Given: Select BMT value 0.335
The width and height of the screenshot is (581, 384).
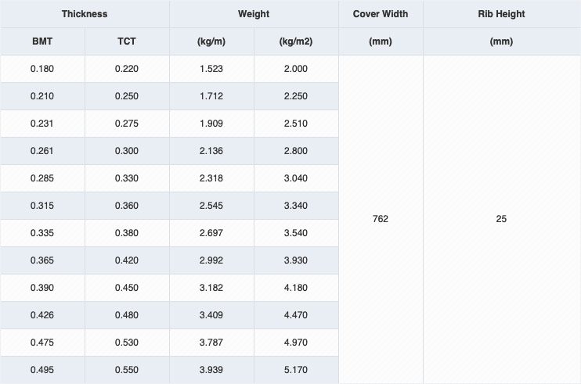Looking at the screenshot, I should coord(42,233).
